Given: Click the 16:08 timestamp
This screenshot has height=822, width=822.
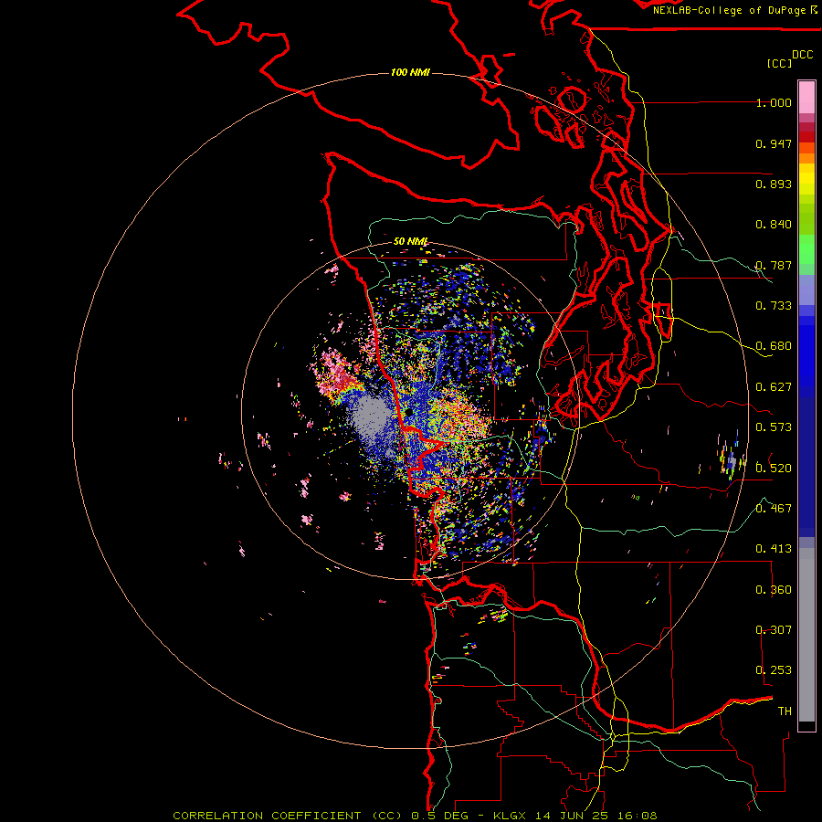Looking at the screenshot, I should tap(639, 816).
